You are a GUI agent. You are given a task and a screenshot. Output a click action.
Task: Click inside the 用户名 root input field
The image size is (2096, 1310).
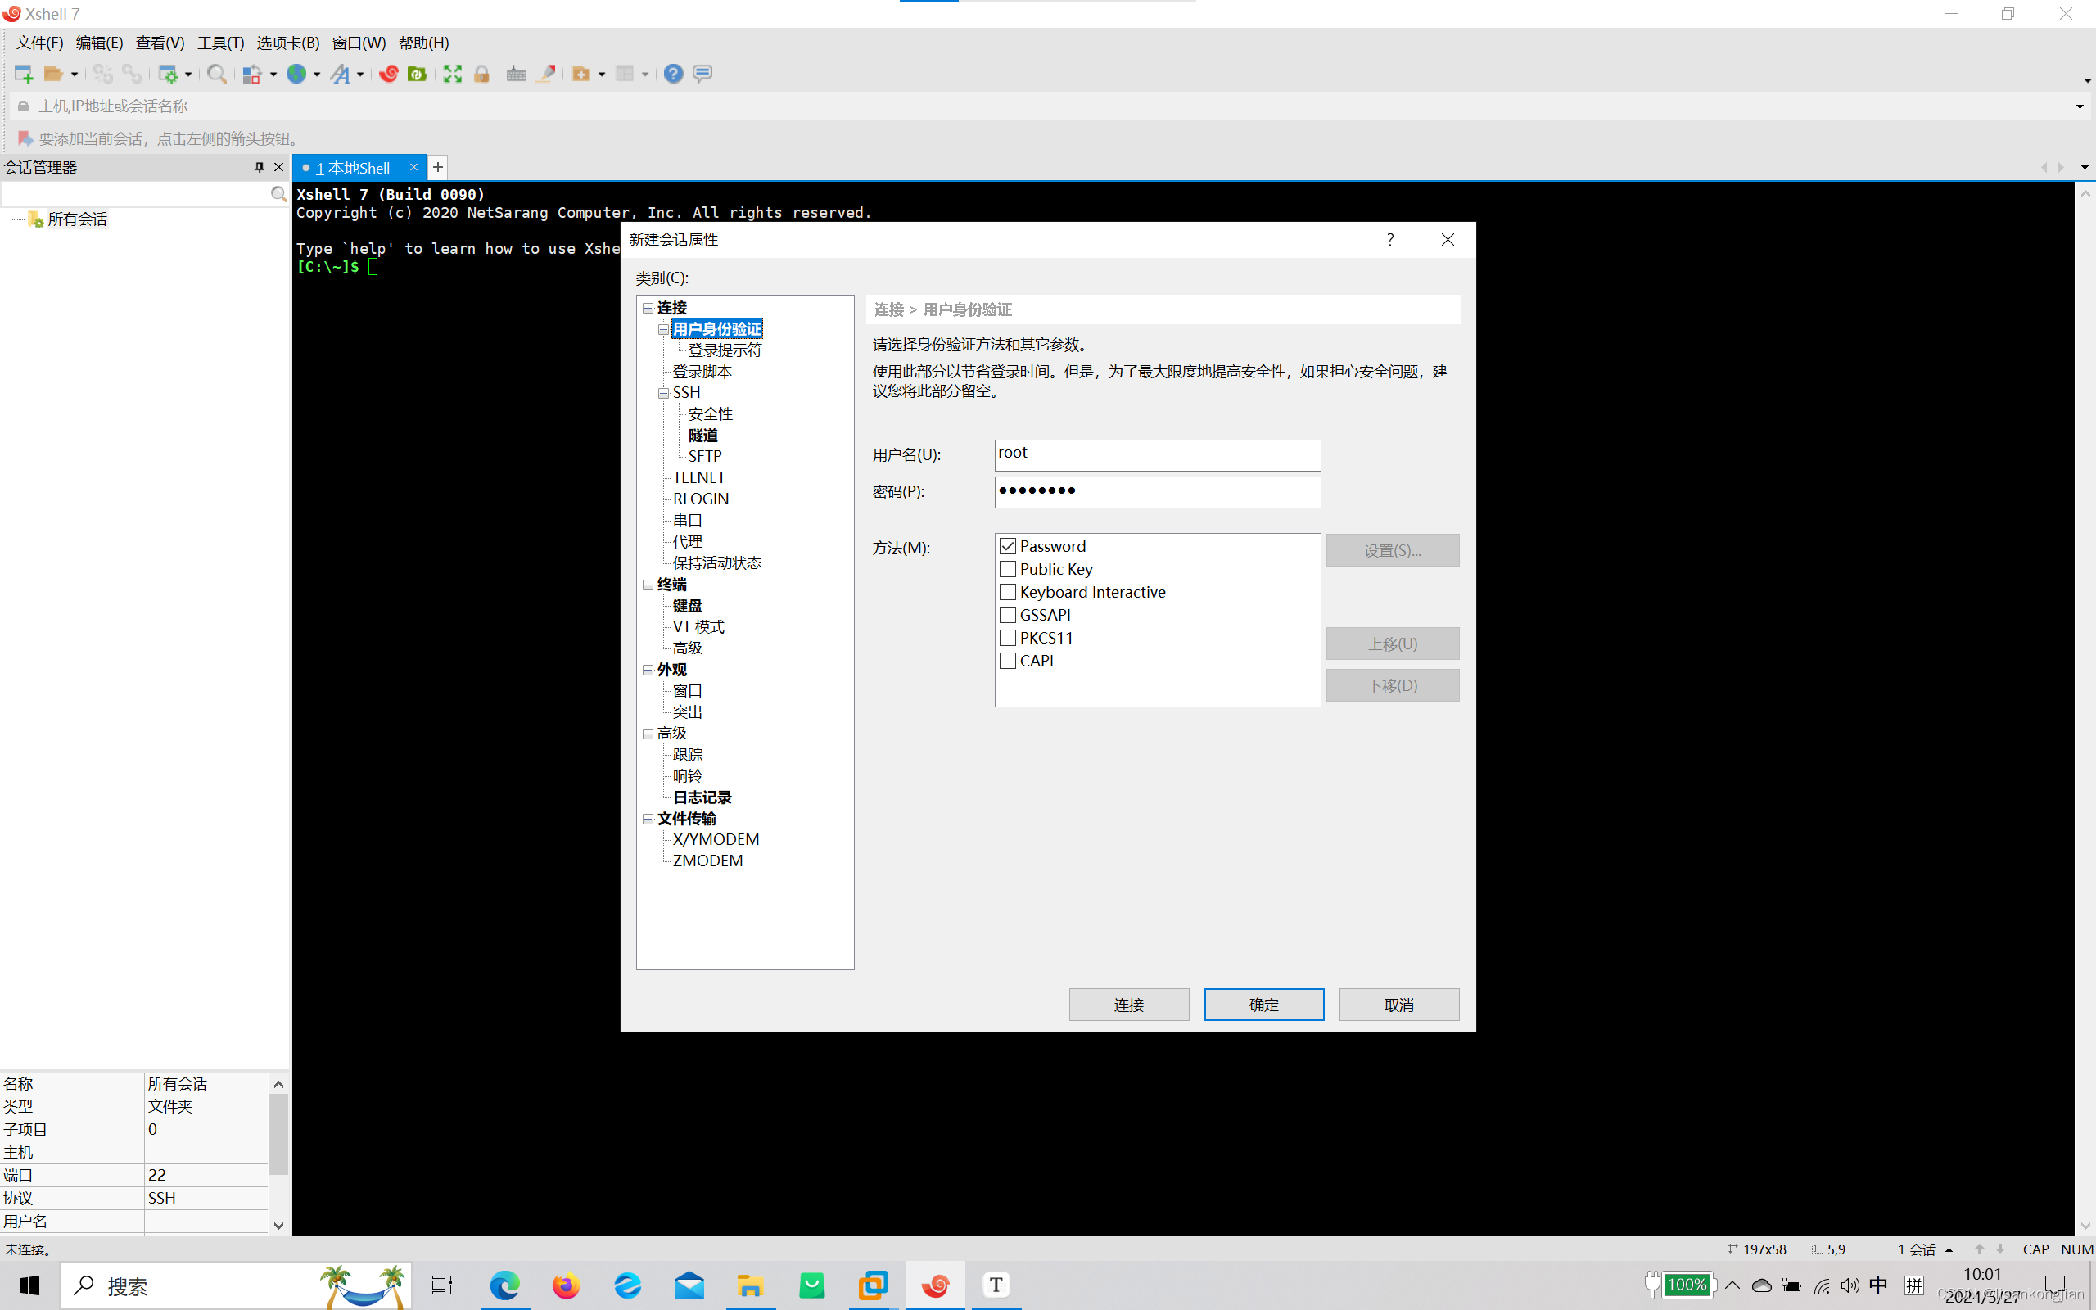1157,455
